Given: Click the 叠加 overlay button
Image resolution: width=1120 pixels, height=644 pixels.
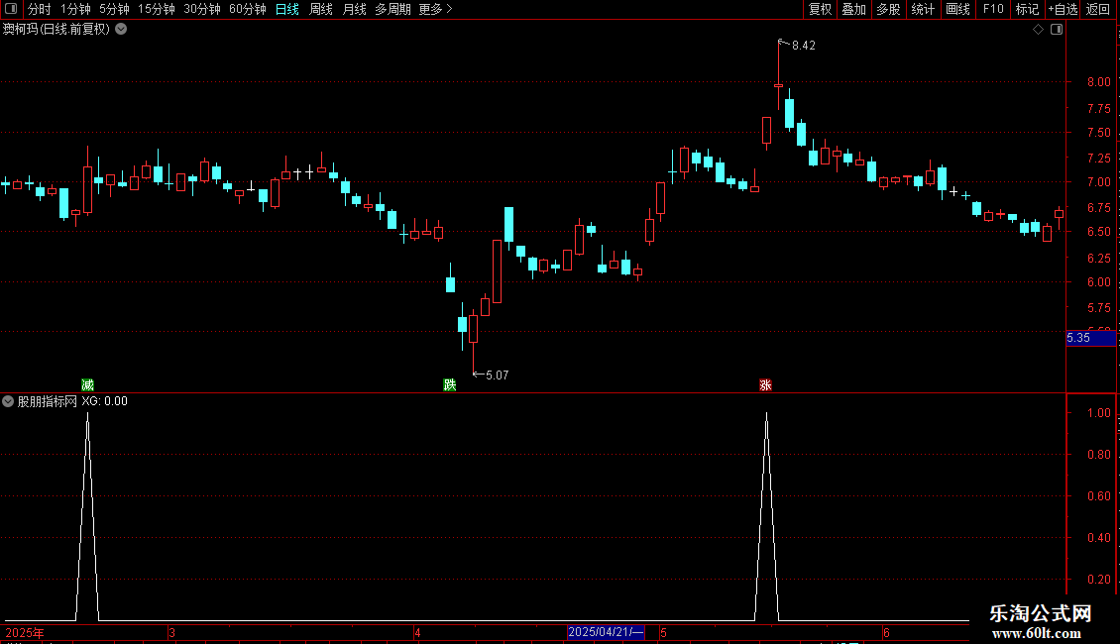Looking at the screenshot, I should pos(853,9).
